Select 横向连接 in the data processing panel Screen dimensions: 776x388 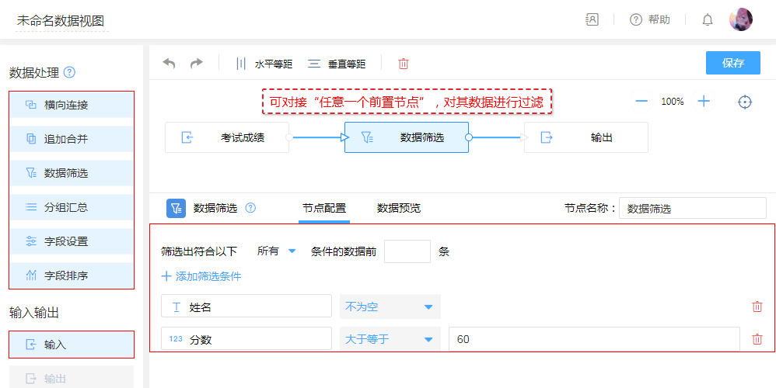click(x=72, y=105)
